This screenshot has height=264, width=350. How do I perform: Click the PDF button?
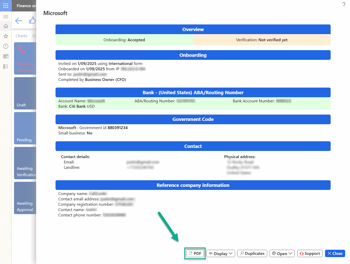pyautogui.click(x=195, y=253)
